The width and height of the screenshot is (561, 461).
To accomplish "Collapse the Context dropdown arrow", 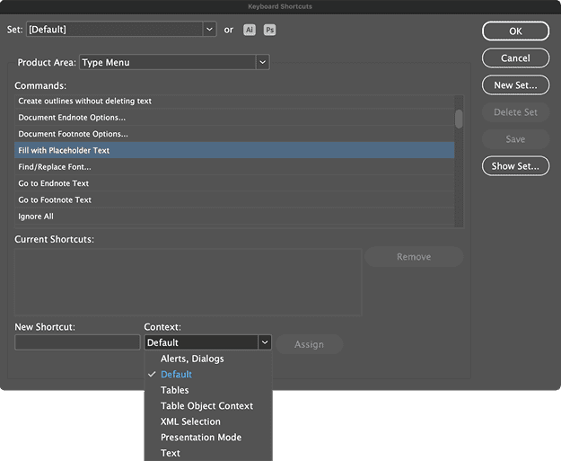I will click(x=264, y=342).
